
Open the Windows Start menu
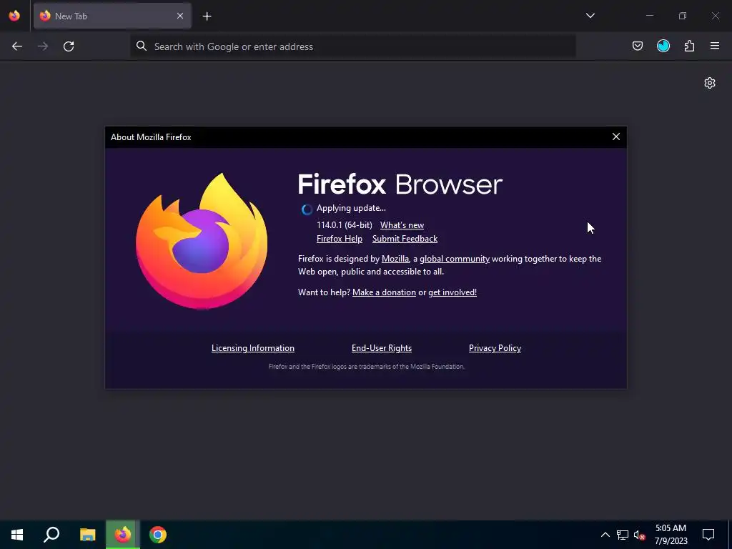(x=17, y=535)
